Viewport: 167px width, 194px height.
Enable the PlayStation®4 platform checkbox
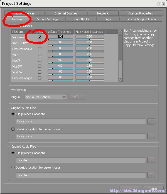[40, 78]
